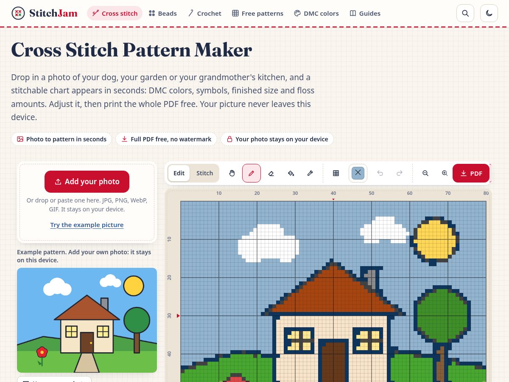The width and height of the screenshot is (509, 382).
Task: Open the Crochet nav item
Action: (205, 13)
